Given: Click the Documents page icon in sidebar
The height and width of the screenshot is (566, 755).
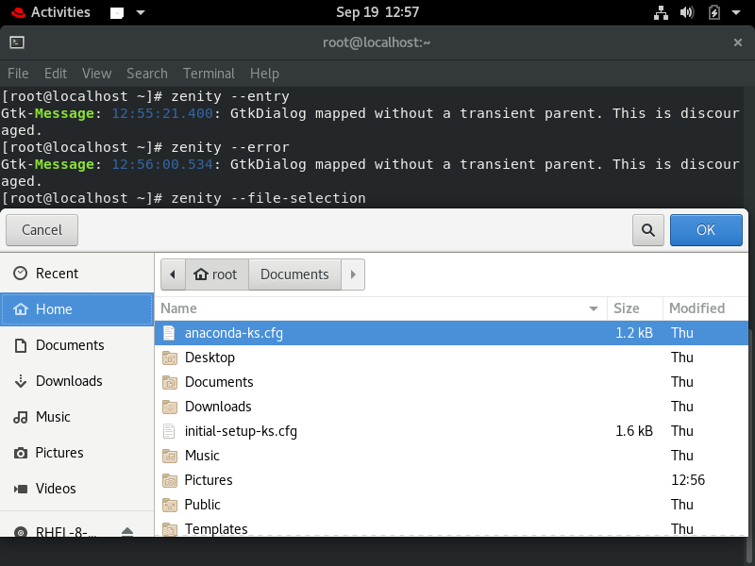Looking at the screenshot, I should point(21,345).
